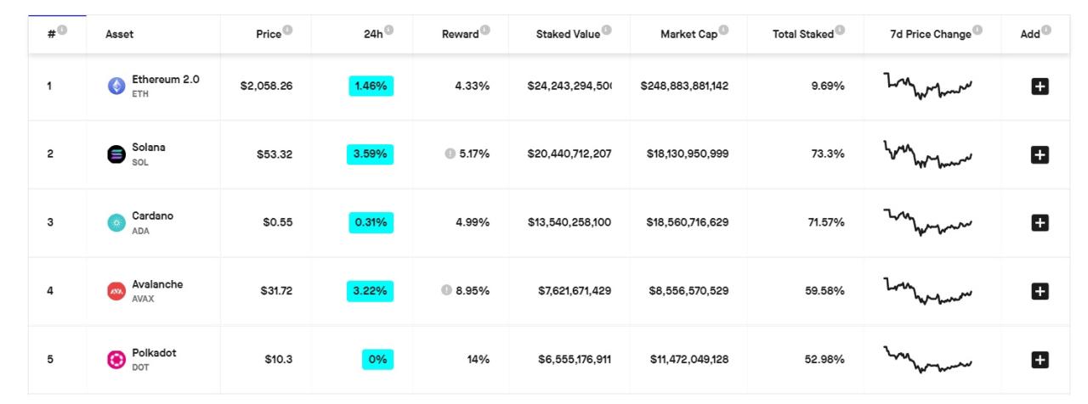Sort table by Staked Value header

(569, 34)
